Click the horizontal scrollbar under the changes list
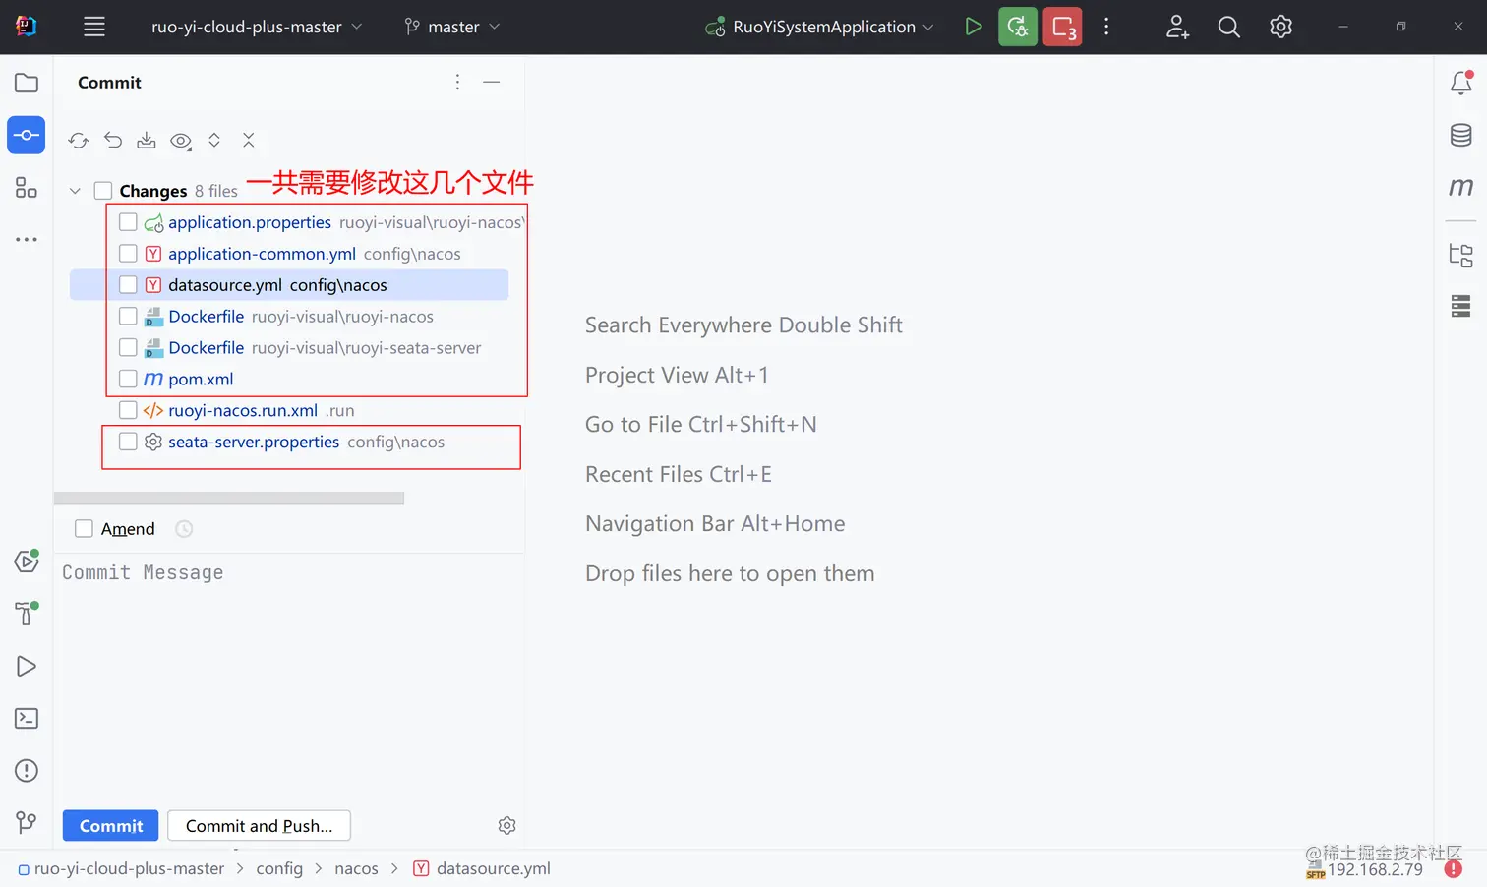The height and width of the screenshot is (887, 1487). pos(229,499)
